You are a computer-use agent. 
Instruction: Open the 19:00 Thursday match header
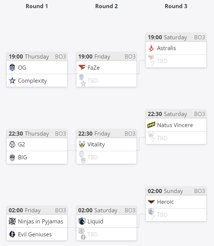click(37, 57)
